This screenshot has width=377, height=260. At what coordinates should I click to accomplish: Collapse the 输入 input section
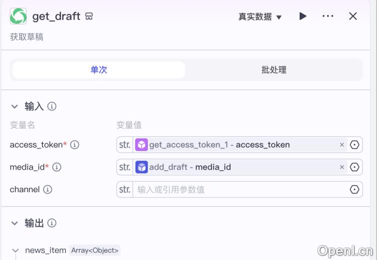click(15, 106)
